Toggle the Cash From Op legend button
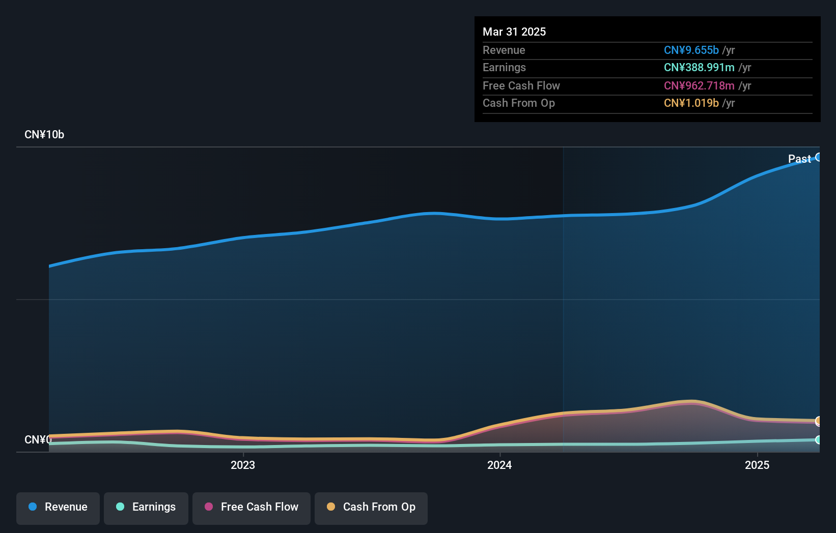 point(371,508)
